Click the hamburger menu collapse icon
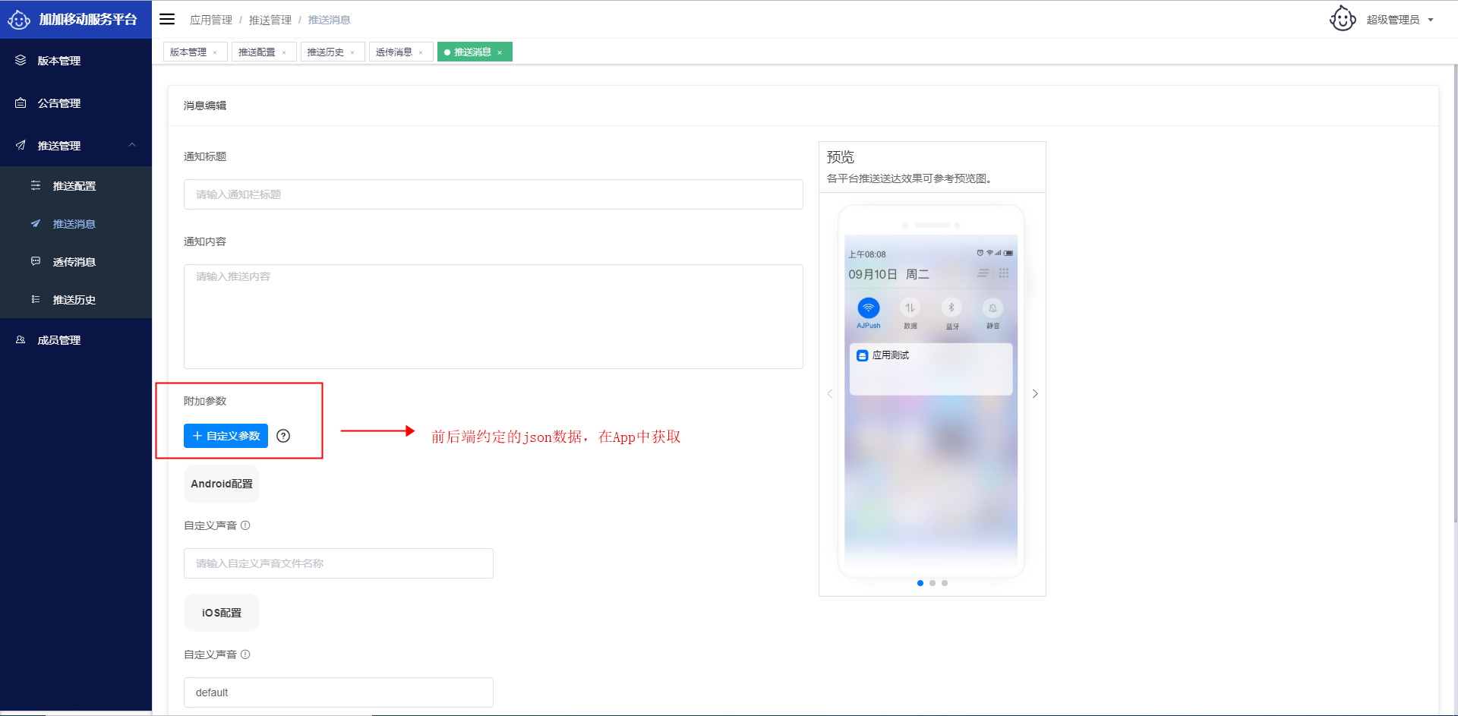Viewport: 1458px width, 716px height. point(167,19)
